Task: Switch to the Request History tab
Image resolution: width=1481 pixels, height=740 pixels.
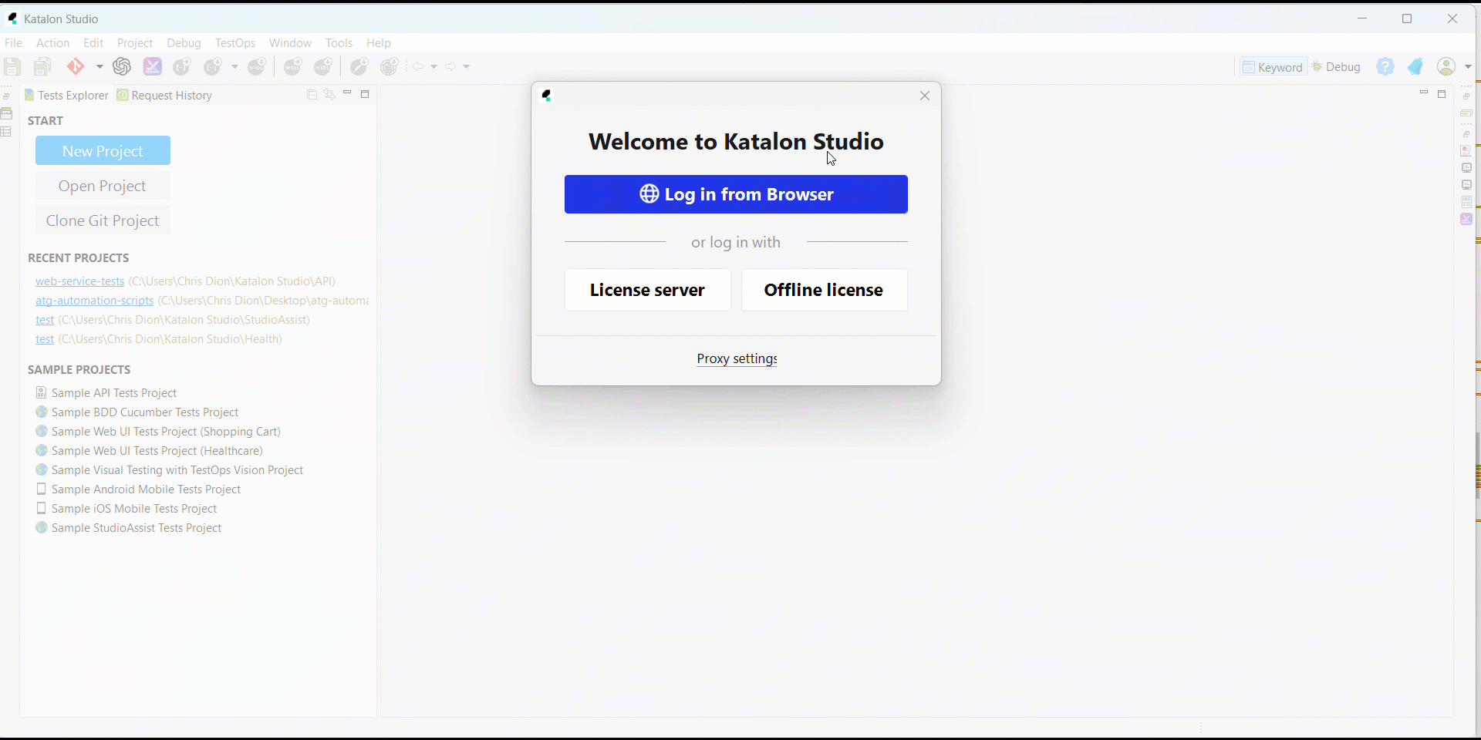Action: tap(164, 95)
